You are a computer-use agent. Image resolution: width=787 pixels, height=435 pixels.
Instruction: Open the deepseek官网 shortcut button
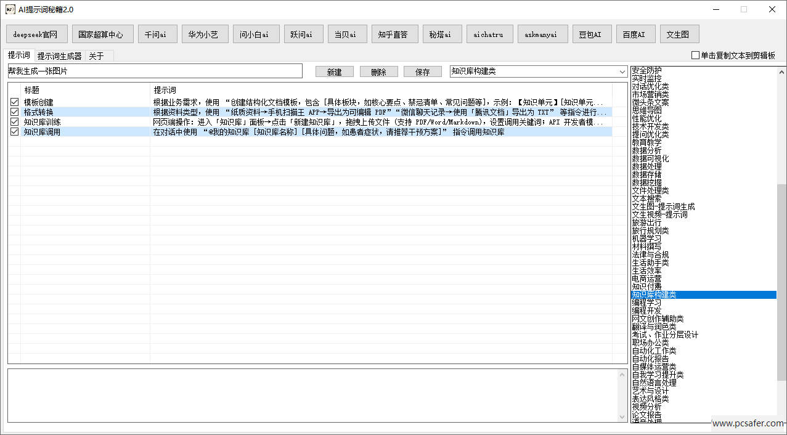(36, 35)
